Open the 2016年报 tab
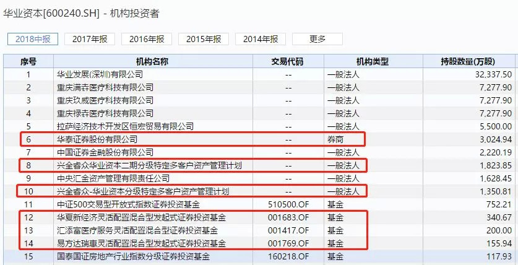Viewport: 518px width, 265px height. pyautogui.click(x=147, y=39)
